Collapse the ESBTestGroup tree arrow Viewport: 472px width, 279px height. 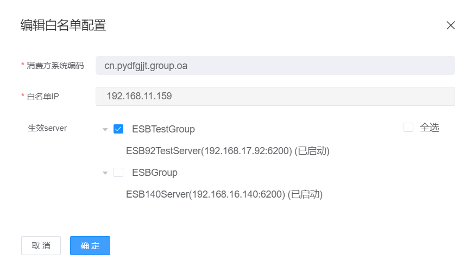(105, 130)
